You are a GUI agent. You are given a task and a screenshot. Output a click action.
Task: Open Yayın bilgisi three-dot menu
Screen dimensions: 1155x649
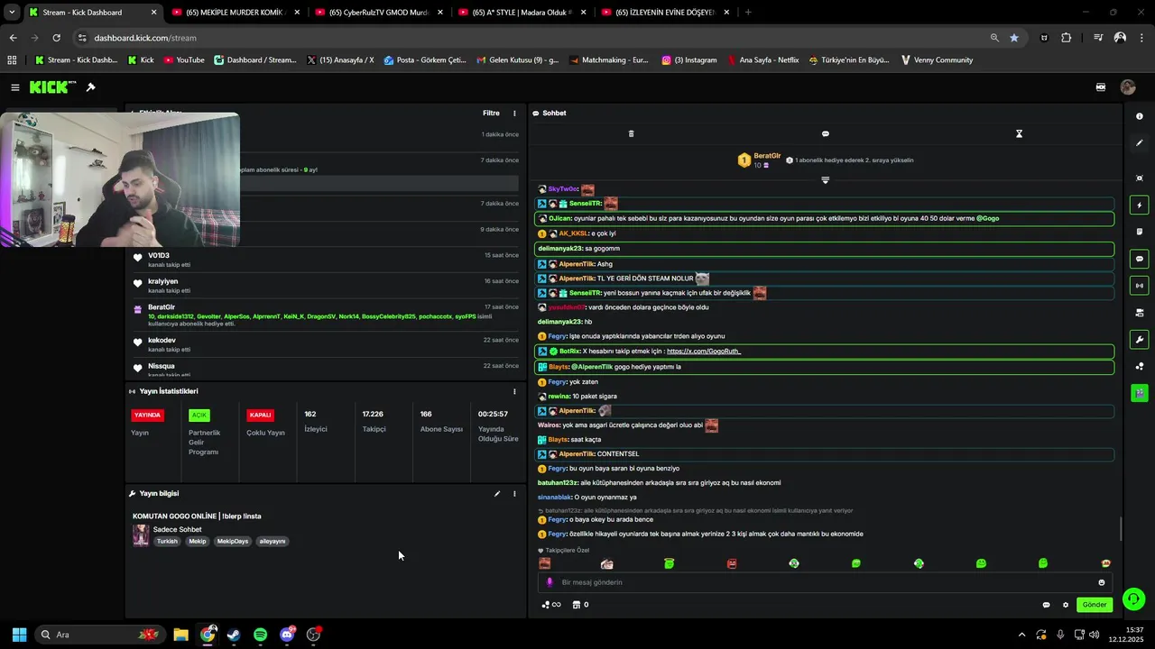tap(514, 494)
